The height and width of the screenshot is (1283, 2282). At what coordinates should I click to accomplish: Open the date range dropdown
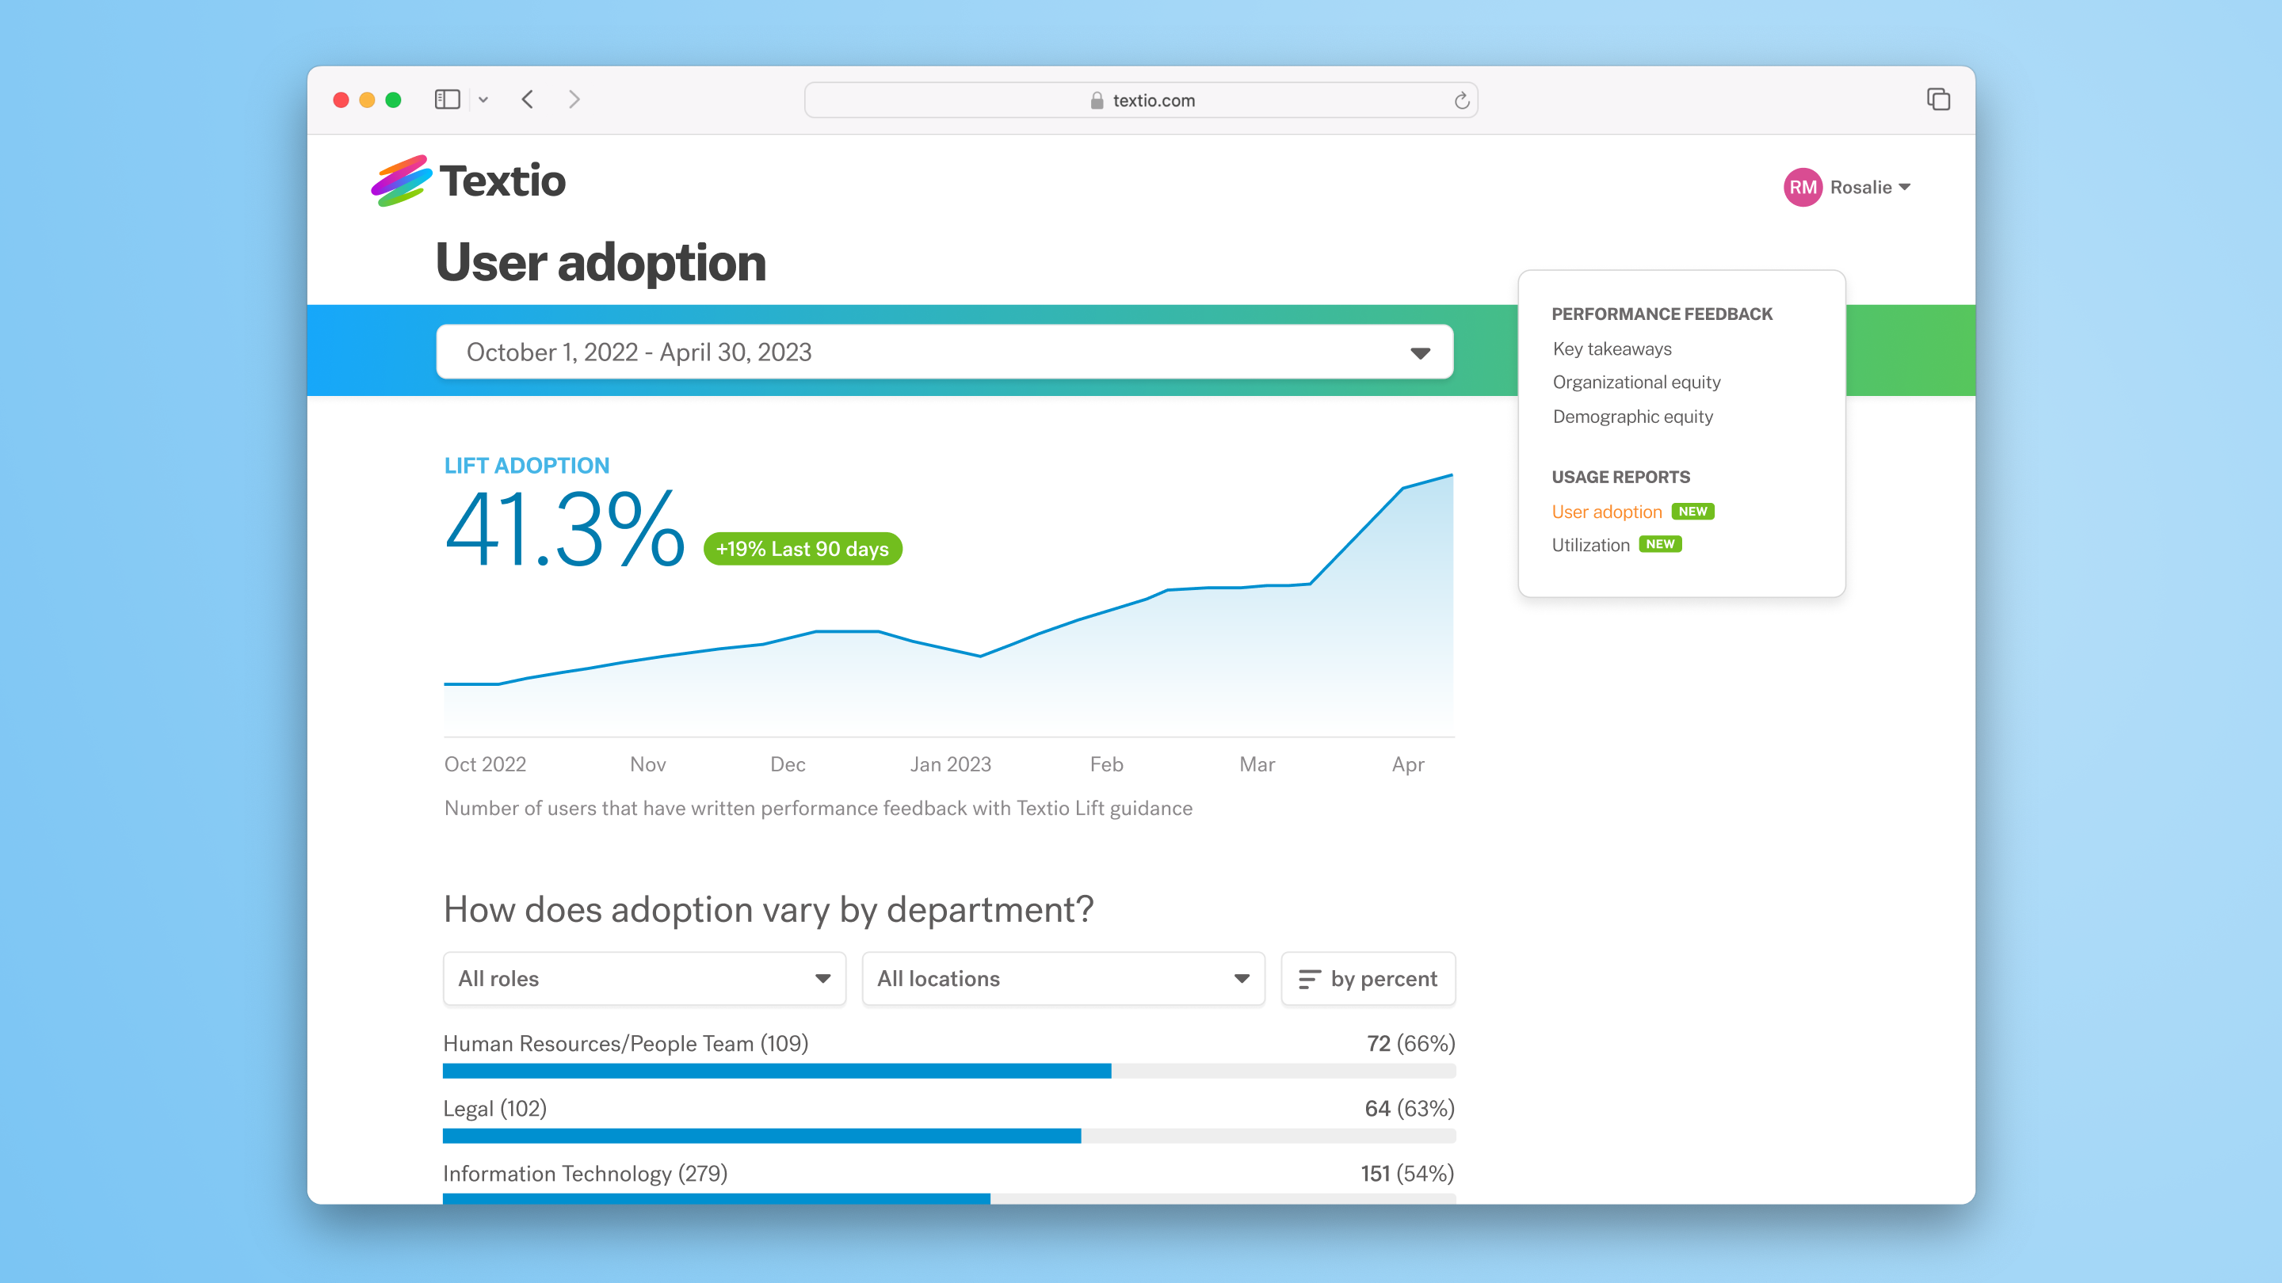point(944,352)
